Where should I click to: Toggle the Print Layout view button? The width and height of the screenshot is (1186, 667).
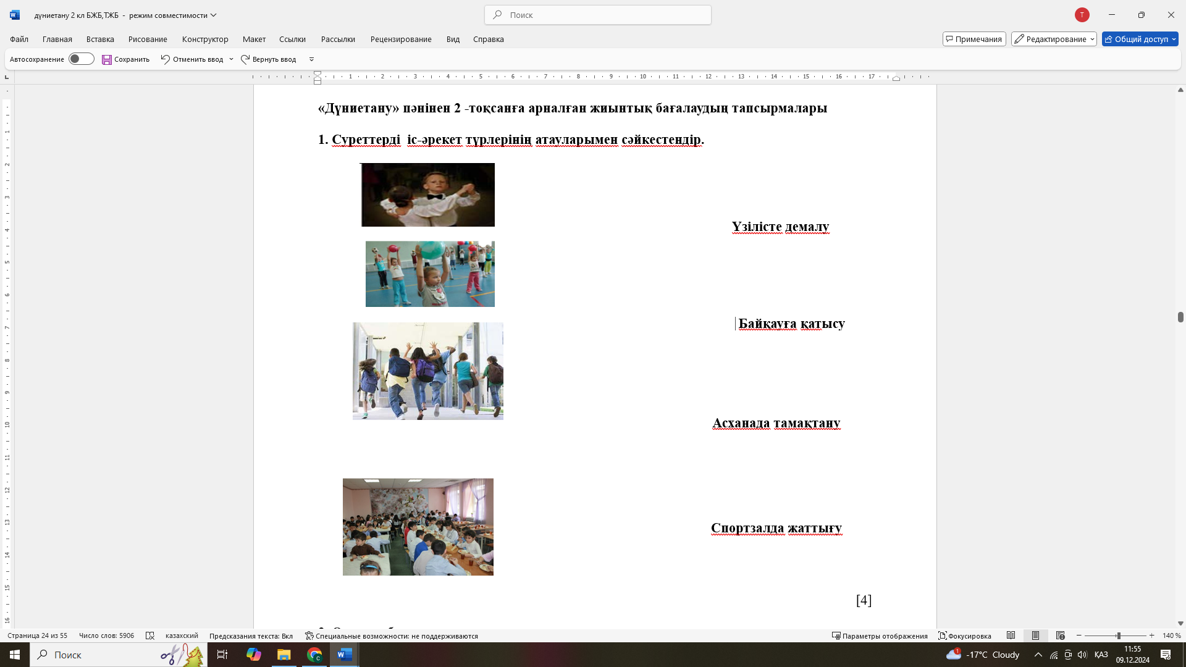click(x=1035, y=636)
